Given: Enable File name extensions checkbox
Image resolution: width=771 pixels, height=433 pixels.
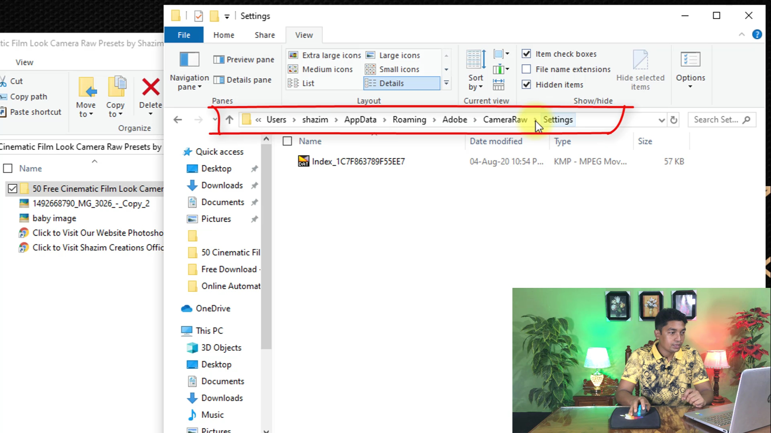Looking at the screenshot, I should click(x=526, y=69).
